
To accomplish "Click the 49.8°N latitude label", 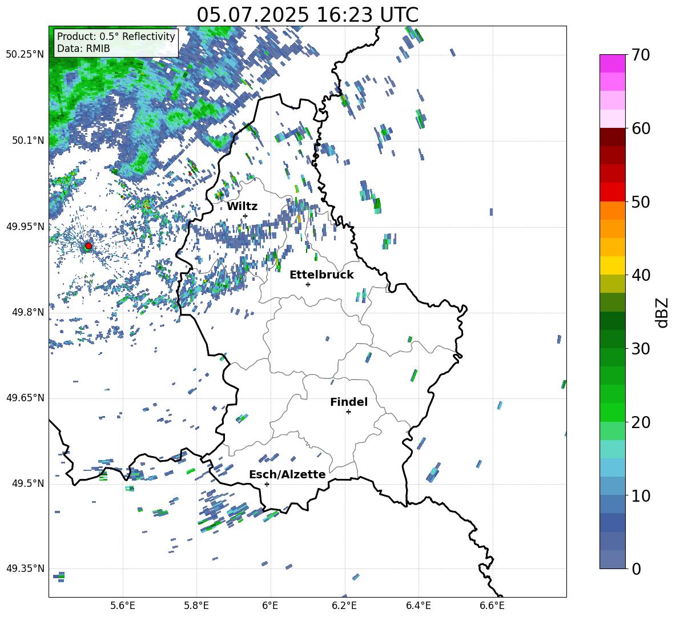I will (28, 312).
